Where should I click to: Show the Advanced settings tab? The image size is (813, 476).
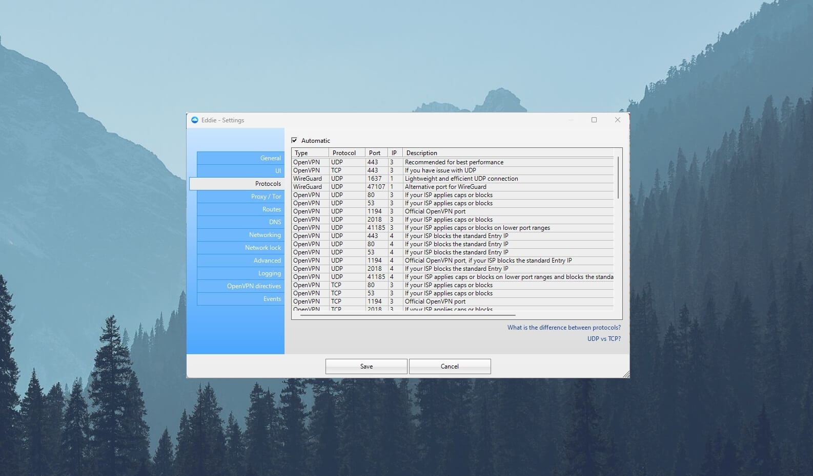[x=240, y=261]
